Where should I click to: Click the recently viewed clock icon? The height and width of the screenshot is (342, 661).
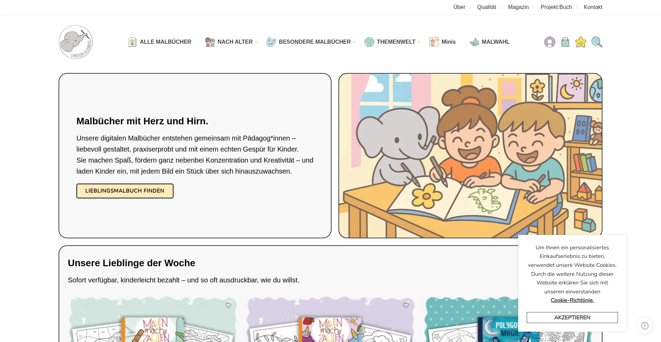click(x=644, y=325)
